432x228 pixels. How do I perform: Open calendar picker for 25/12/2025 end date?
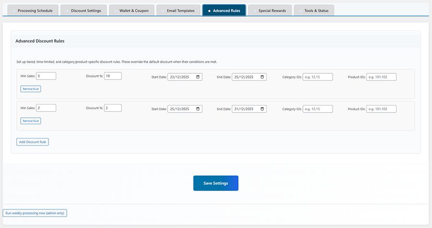262,77
